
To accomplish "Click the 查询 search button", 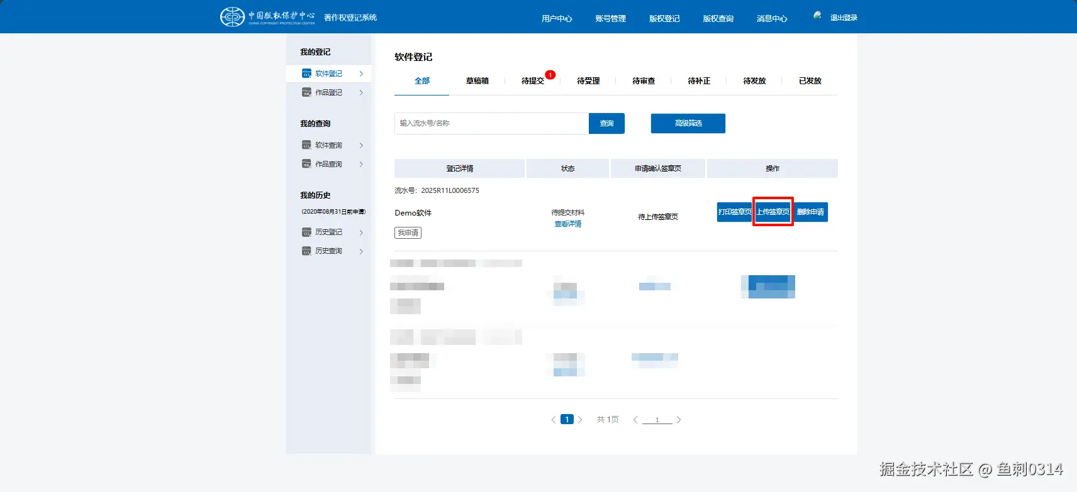I will [x=606, y=123].
